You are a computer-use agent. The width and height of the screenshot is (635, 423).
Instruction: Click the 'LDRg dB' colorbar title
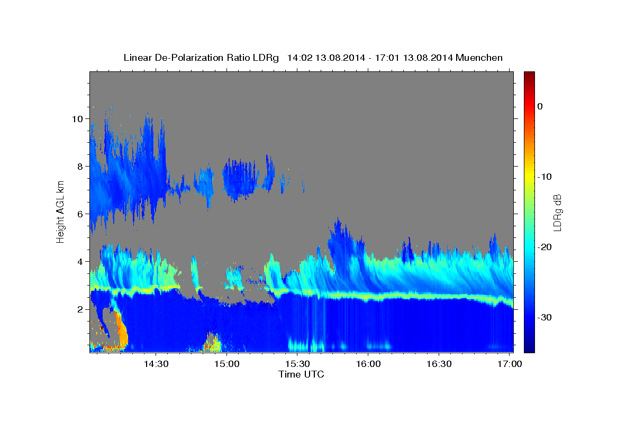click(557, 212)
